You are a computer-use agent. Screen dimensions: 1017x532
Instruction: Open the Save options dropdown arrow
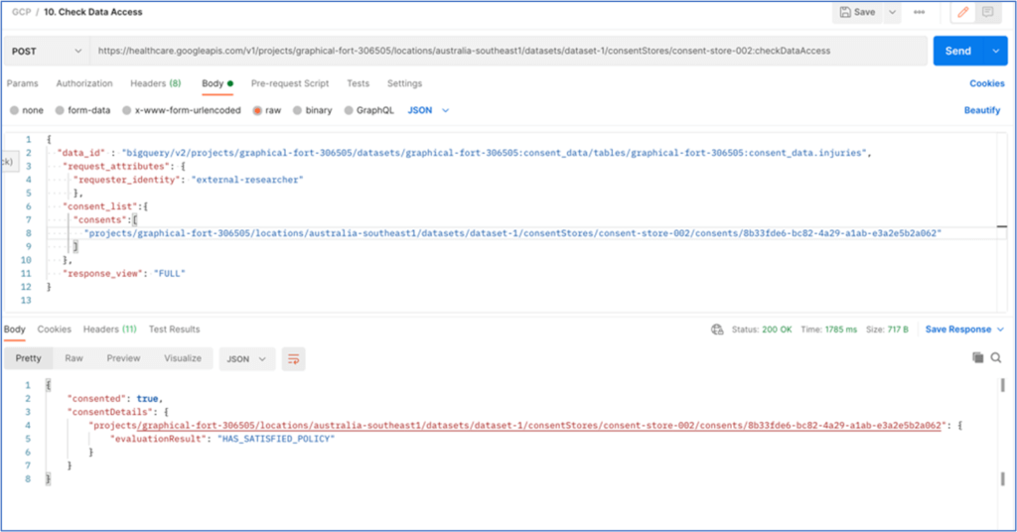coord(893,12)
